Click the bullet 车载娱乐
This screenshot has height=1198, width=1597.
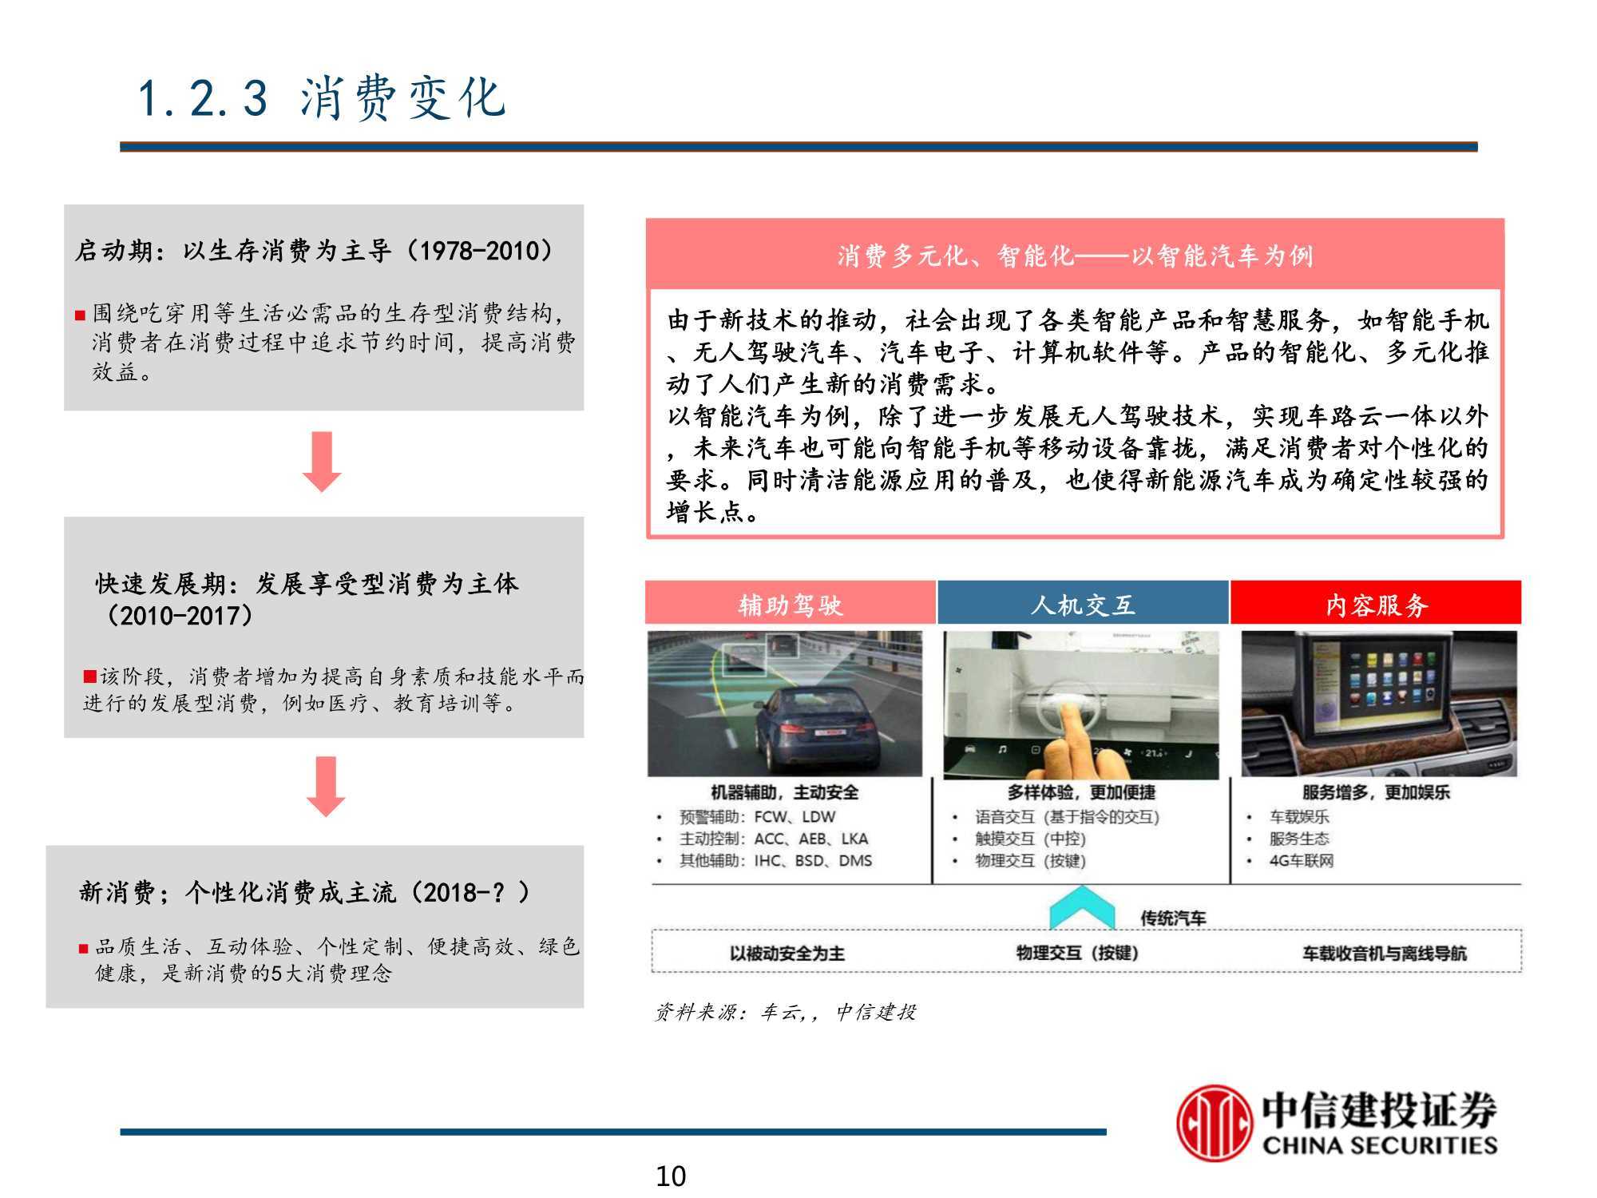pos(1299,817)
